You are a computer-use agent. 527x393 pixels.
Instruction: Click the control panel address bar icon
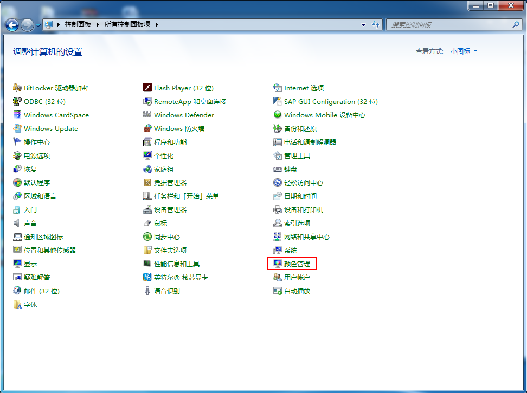pos(48,24)
